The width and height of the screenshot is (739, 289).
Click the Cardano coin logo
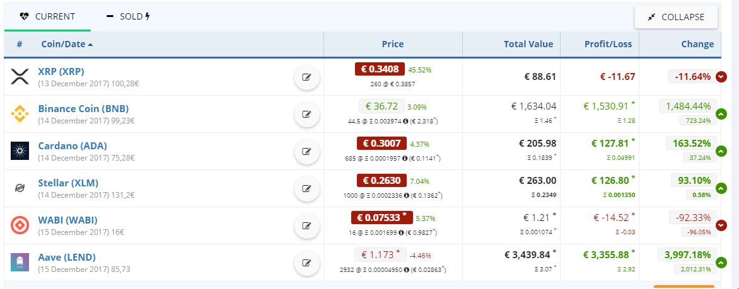[20, 150]
